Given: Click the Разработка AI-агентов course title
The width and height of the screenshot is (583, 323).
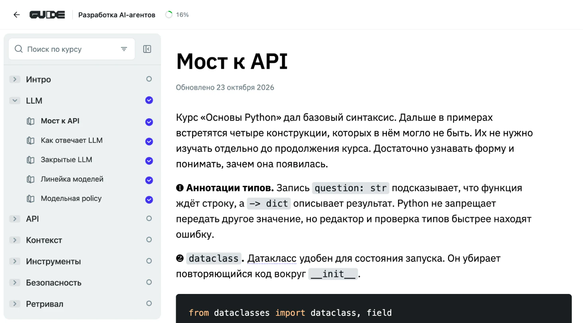Looking at the screenshot, I should (x=117, y=15).
